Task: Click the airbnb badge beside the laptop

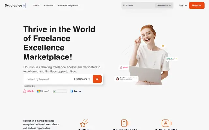Action: (124, 67)
